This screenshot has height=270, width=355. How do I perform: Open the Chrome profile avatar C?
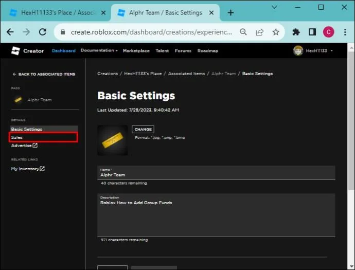pos(328,32)
